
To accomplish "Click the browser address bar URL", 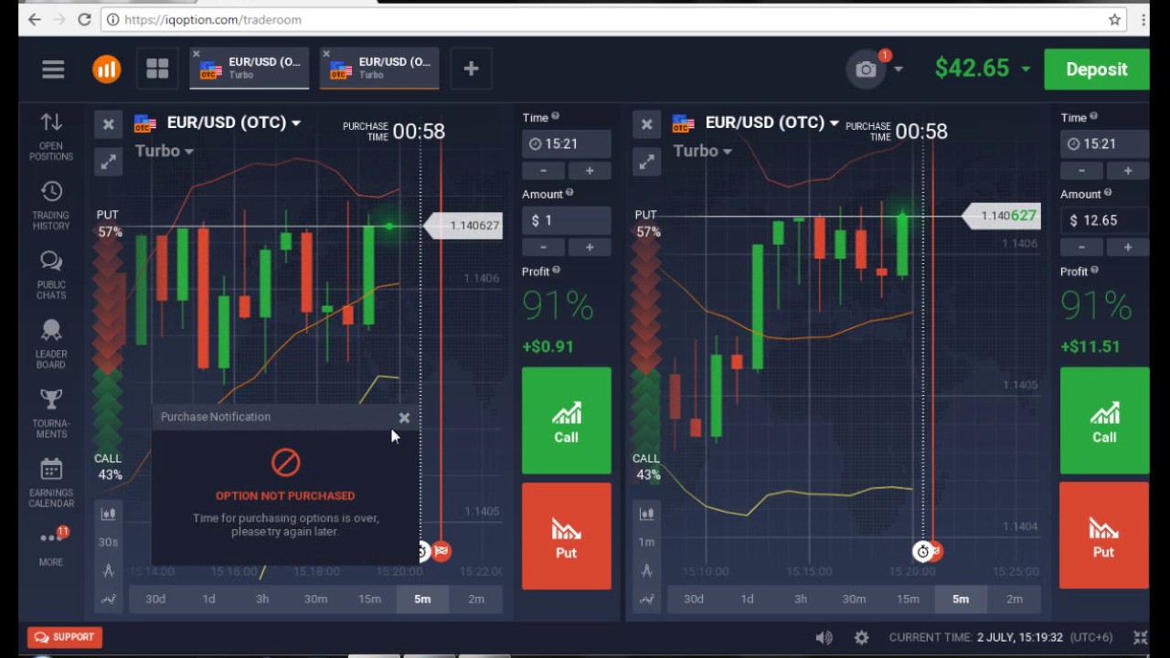I will pyautogui.click(x=213, y=19).
